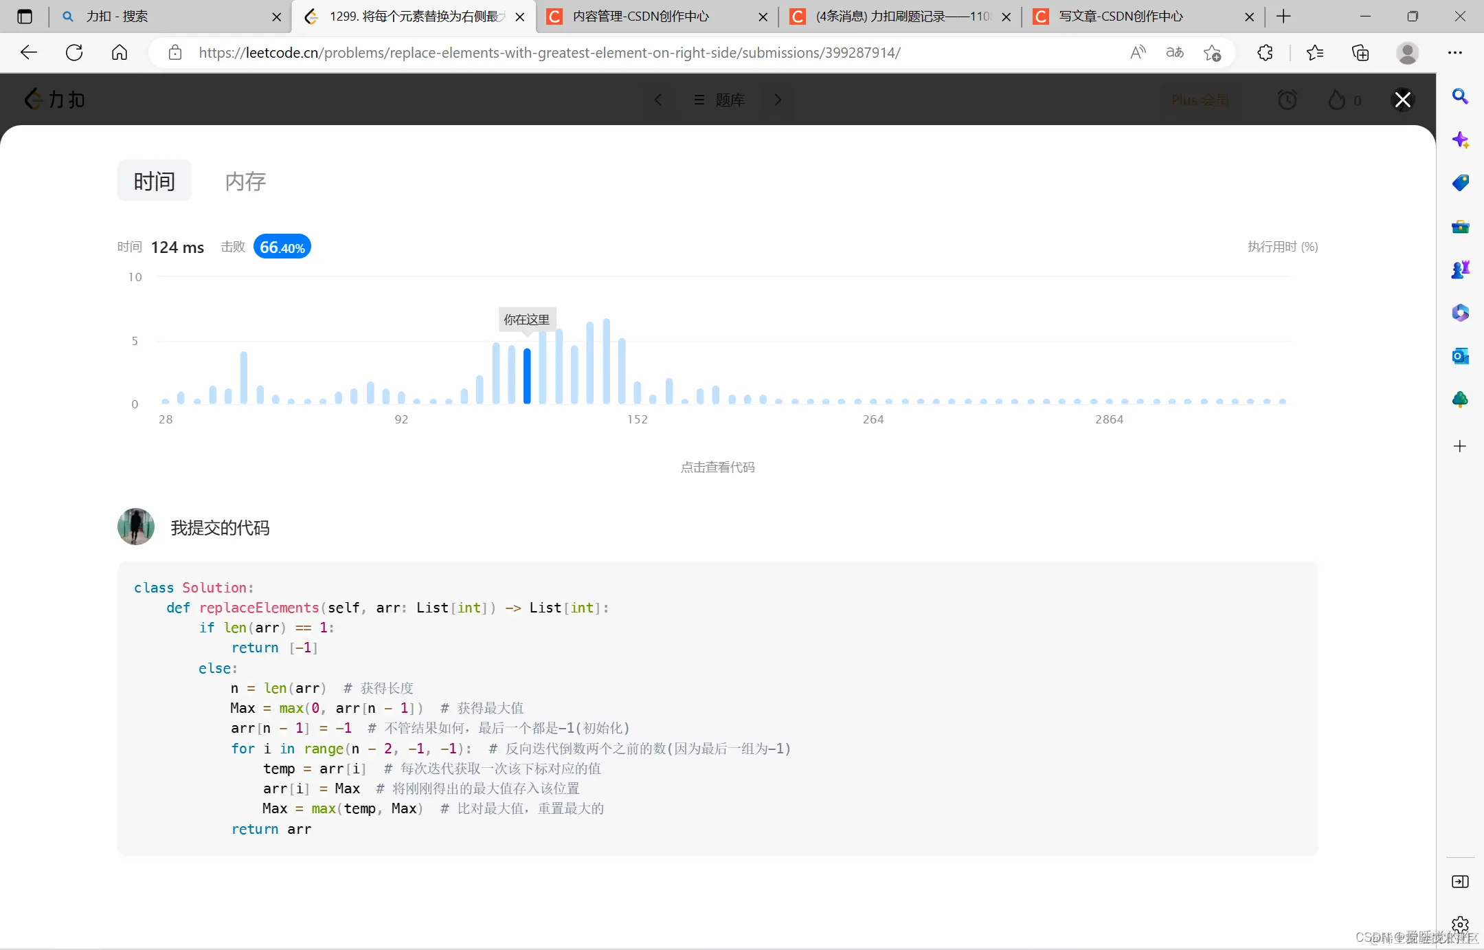Add page to favorites star icon
This screenshot has height=950, width=1484.
[x=1212, y=53]
